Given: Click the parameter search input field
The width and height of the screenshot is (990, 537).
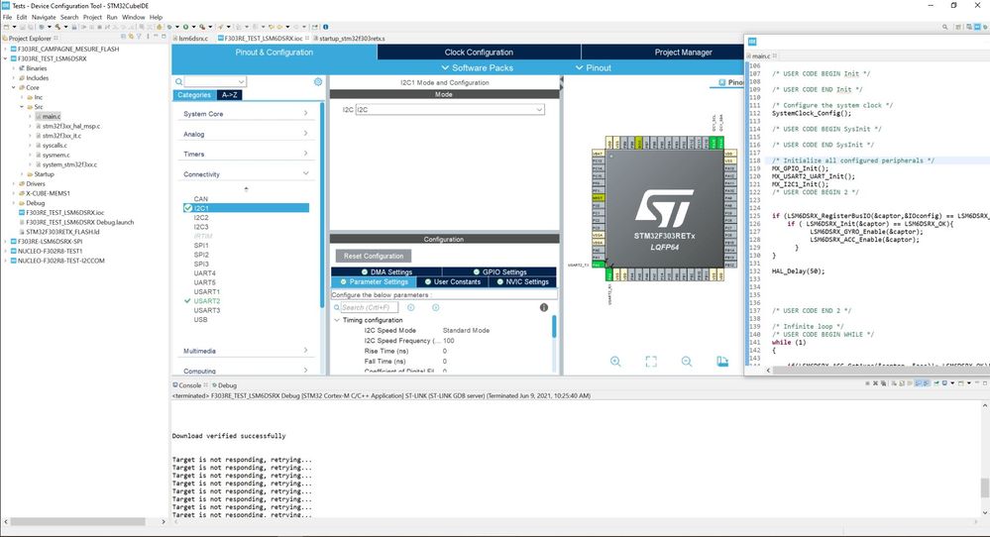Looking at the screenshot, I should click(x=369, y=307).
